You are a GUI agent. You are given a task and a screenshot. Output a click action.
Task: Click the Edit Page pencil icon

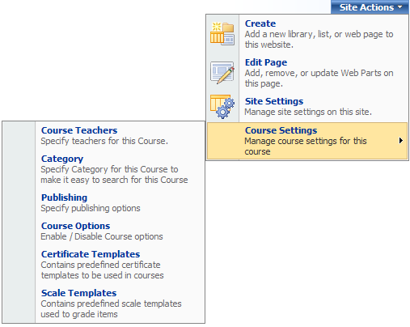tap(222, 73)
